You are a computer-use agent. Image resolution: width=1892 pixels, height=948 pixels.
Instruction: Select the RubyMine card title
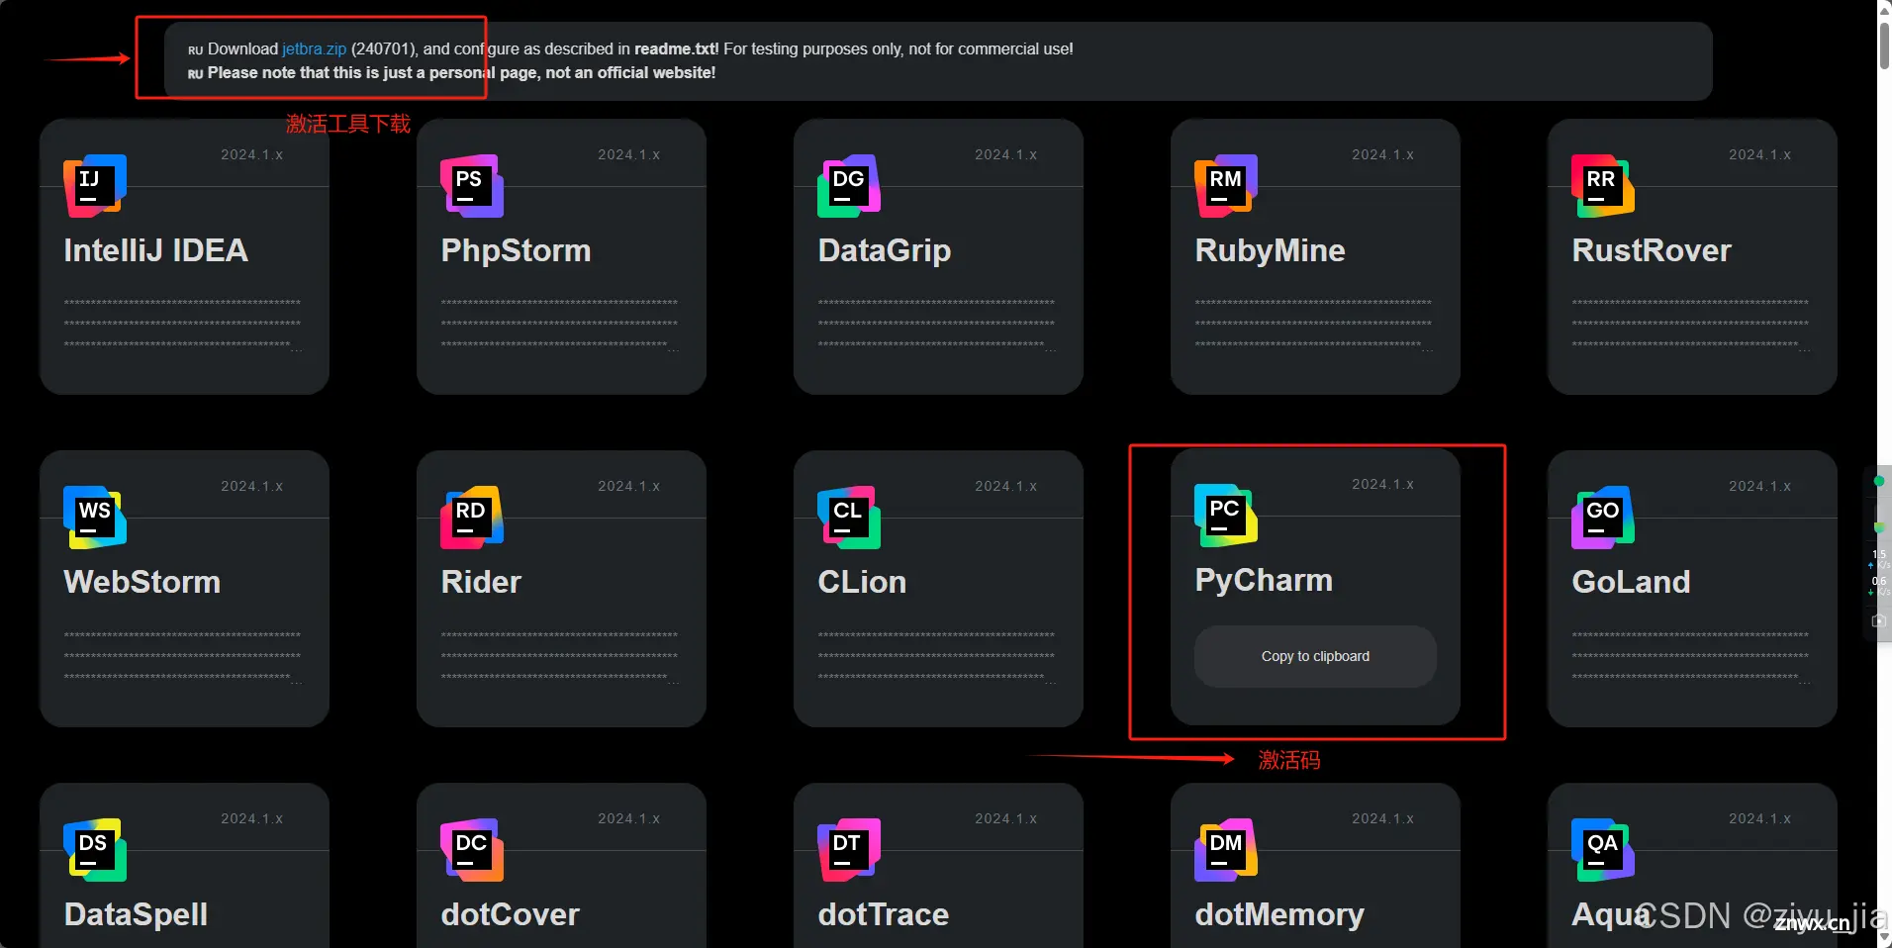[1270, 250]
